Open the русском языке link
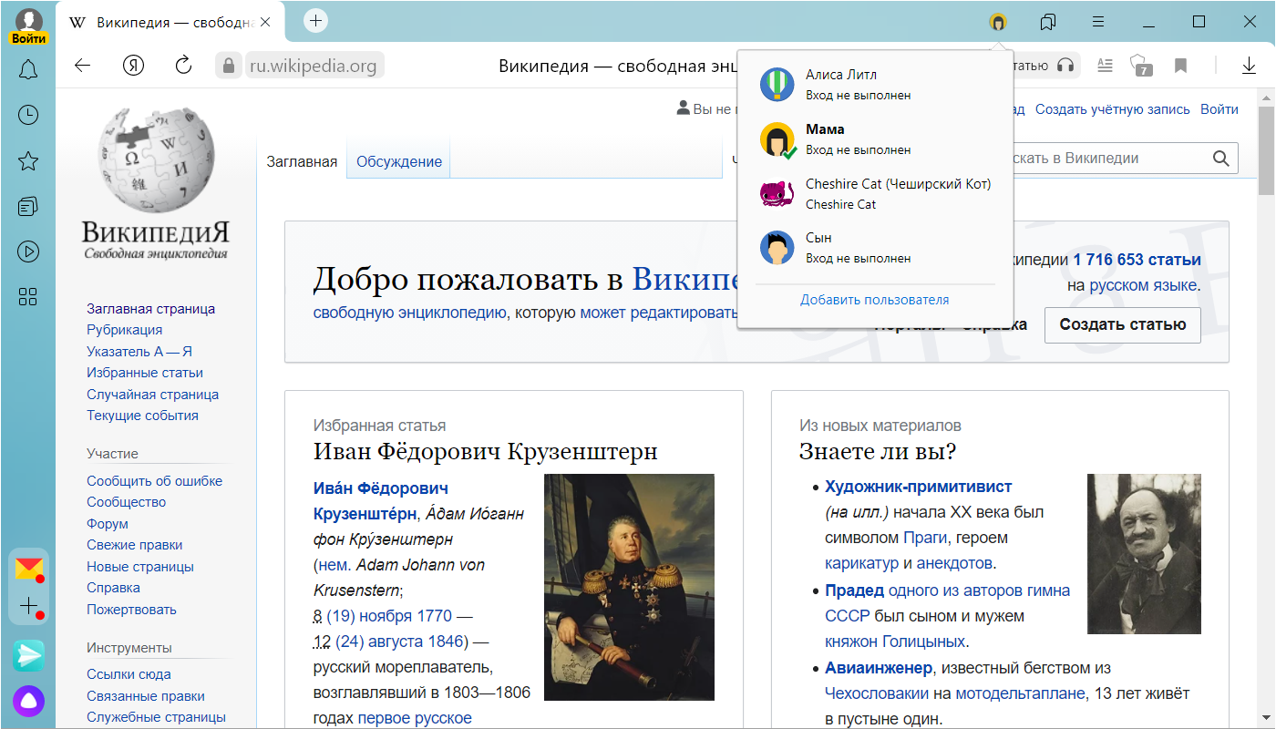1276x729 pixels. tap(1143, 285)
